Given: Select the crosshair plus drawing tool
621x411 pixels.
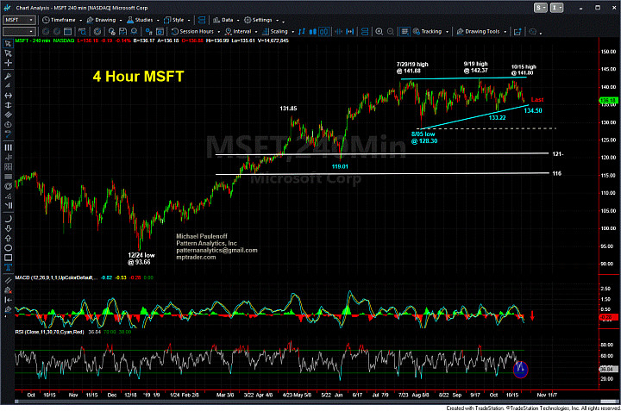Looking at the screenshot, I should (8, 63).
